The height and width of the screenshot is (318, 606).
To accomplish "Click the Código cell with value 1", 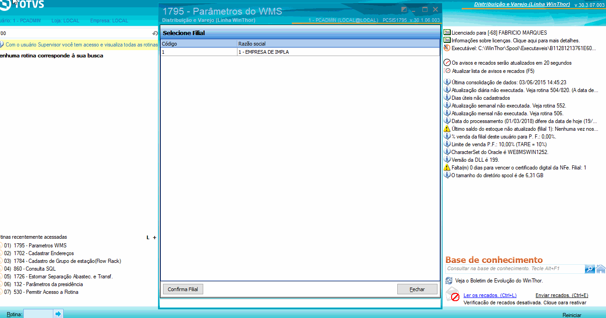I will (199, 52).
